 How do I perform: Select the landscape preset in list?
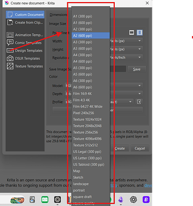[91, 184]
